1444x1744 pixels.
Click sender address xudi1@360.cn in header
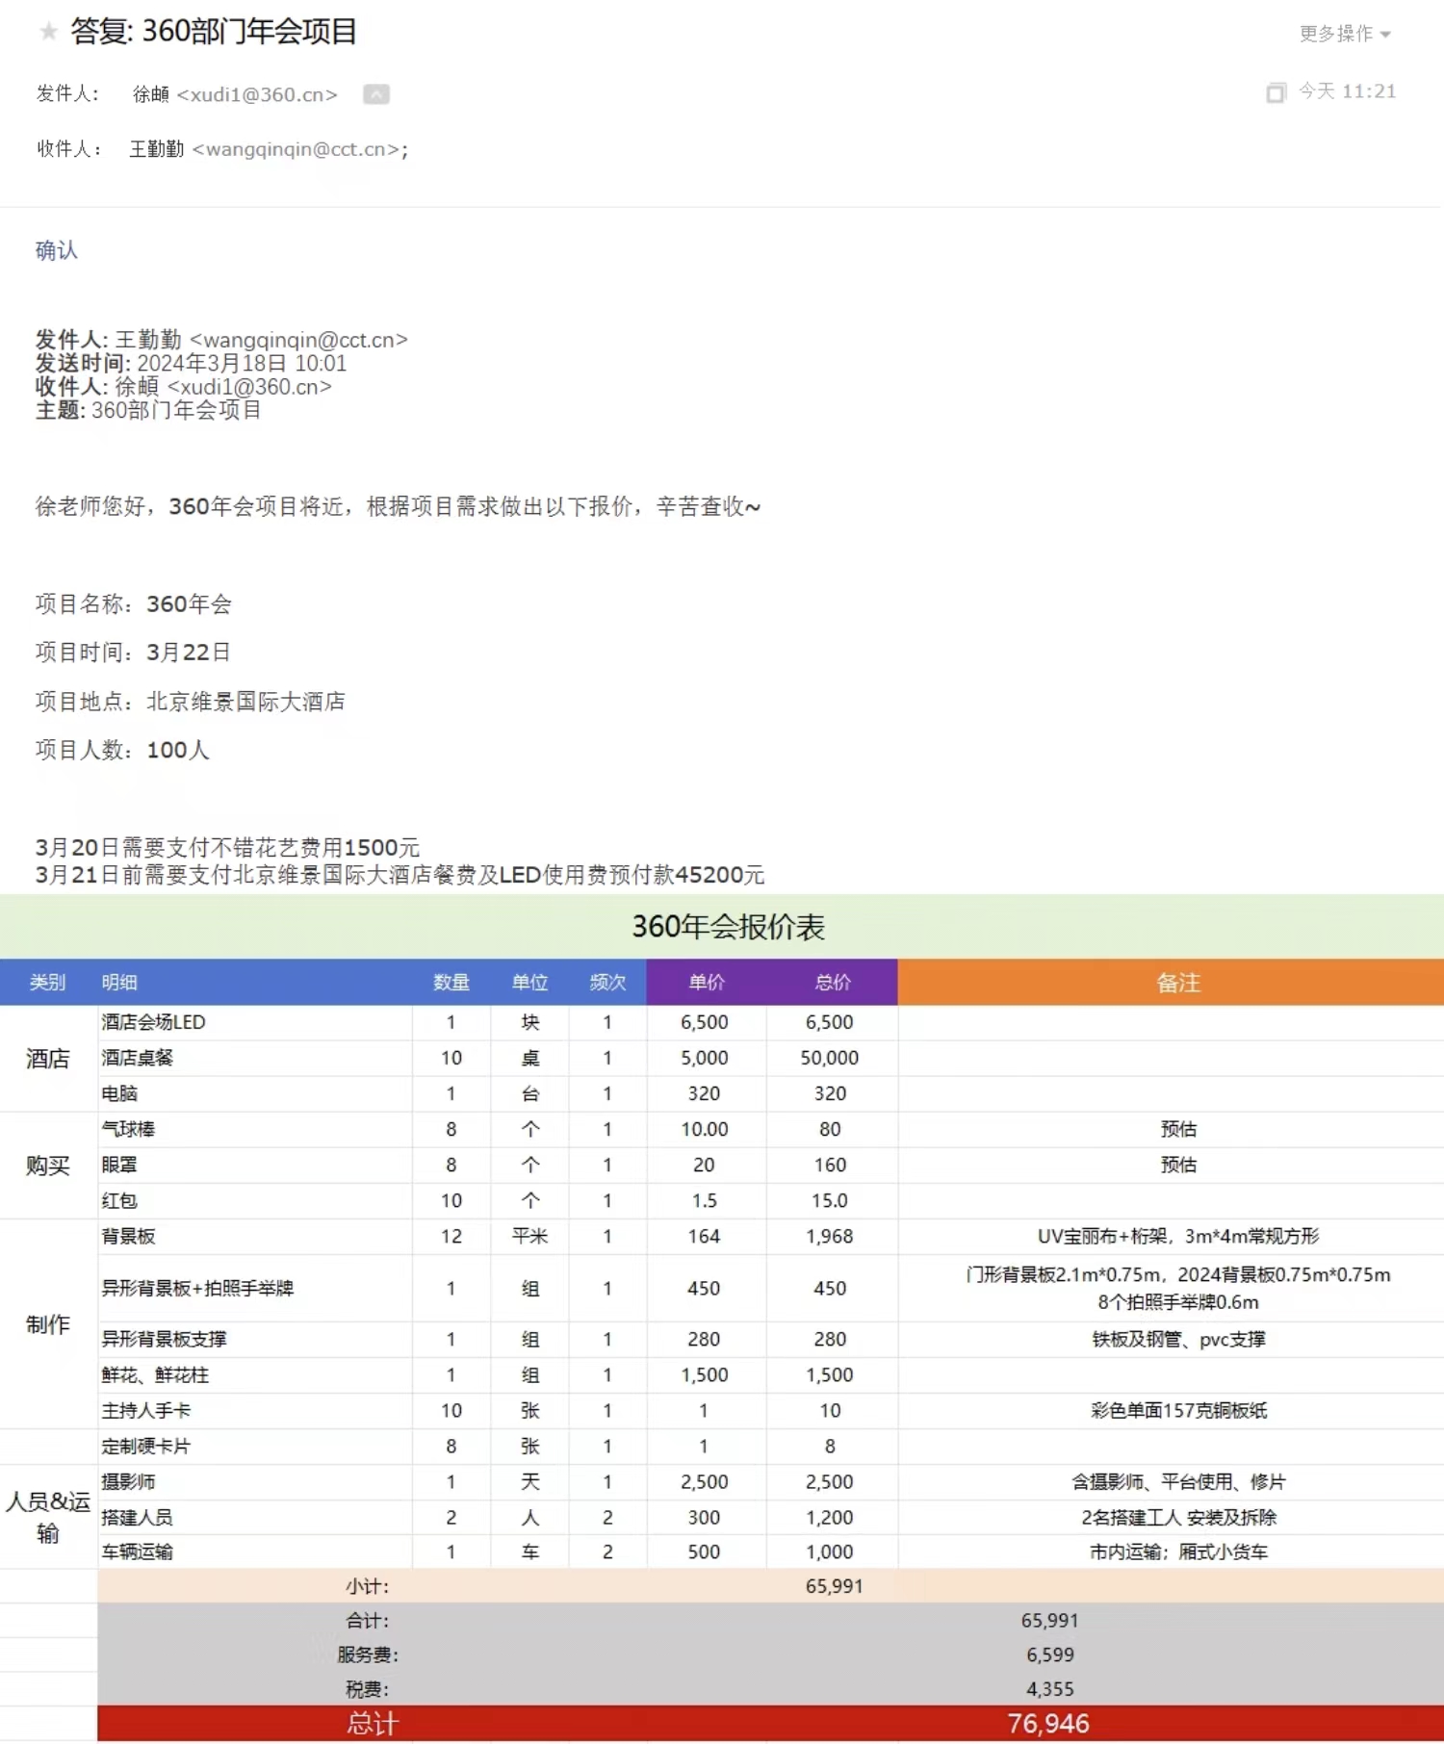pyautogui.click(x=256, y=94)
